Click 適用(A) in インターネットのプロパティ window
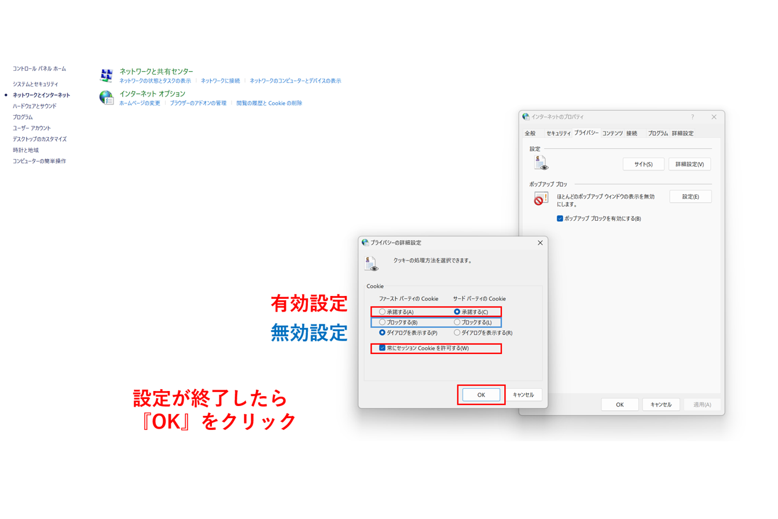 702,404
